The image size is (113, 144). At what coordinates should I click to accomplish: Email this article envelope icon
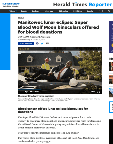tap(47, 43)
